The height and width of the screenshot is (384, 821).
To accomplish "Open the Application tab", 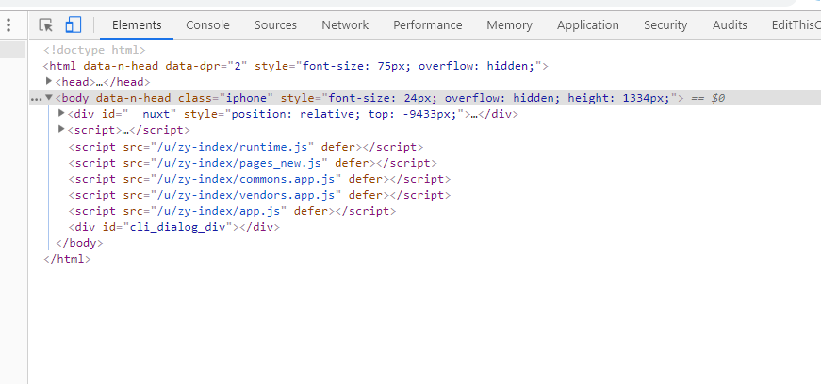I will (588, 25).
